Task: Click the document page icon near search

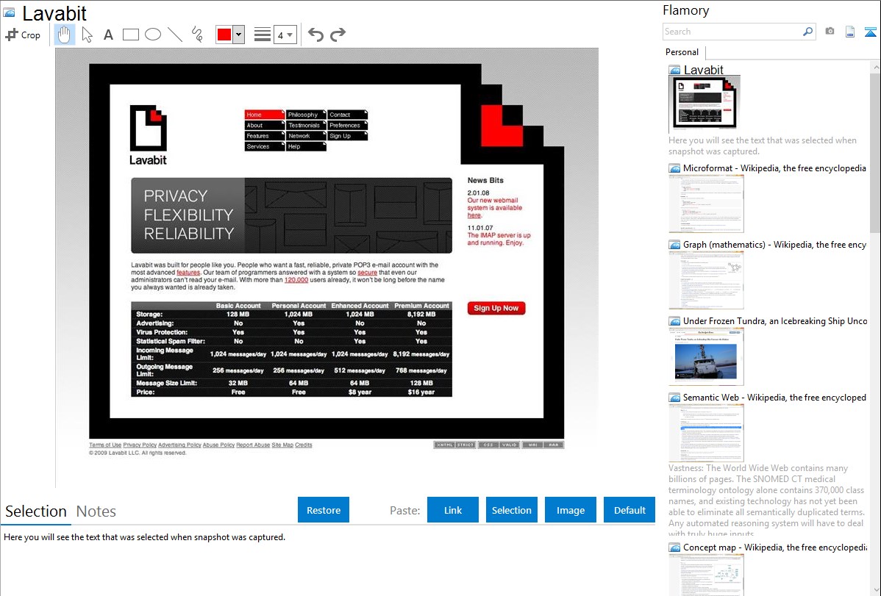Action: click(x=850, y=32)
